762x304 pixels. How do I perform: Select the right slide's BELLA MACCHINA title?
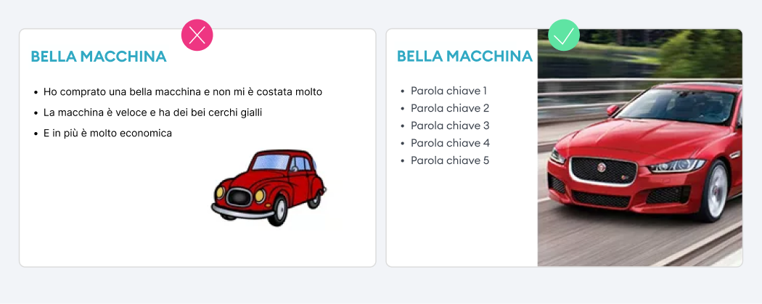464,57
